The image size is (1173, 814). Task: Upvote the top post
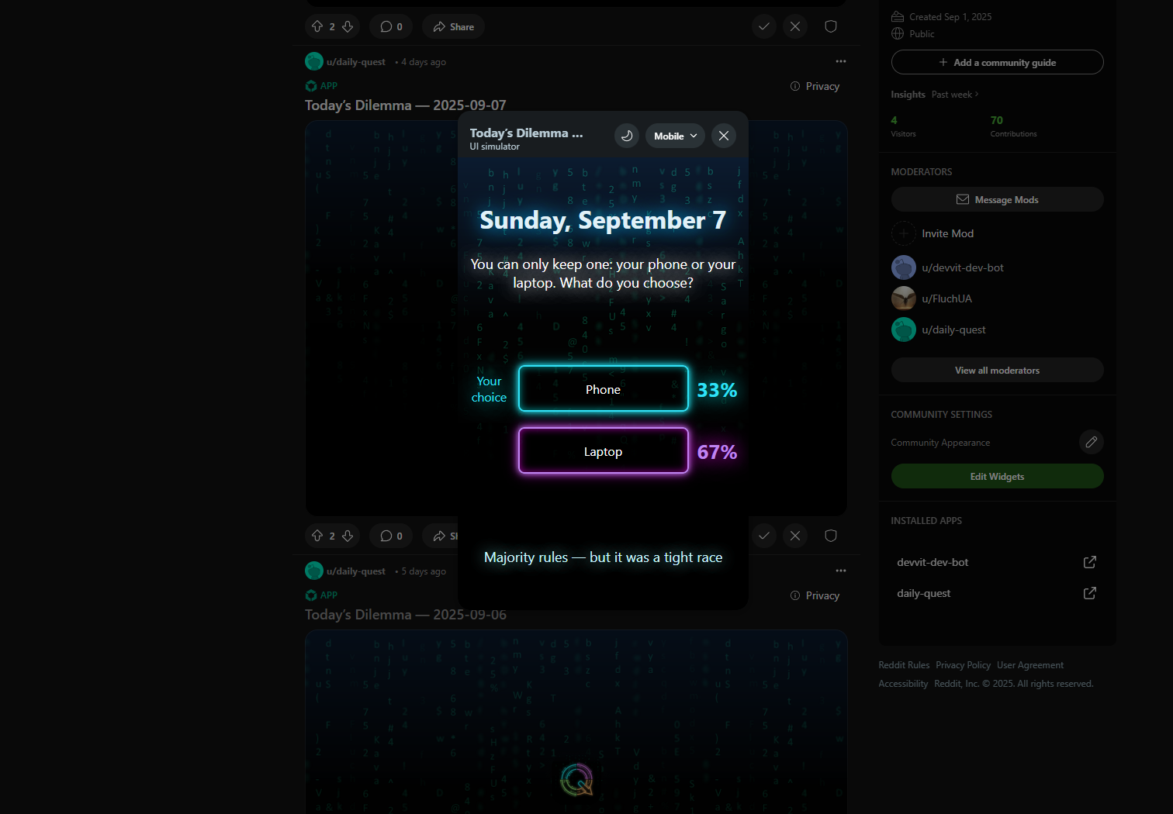tap(317, 26)
